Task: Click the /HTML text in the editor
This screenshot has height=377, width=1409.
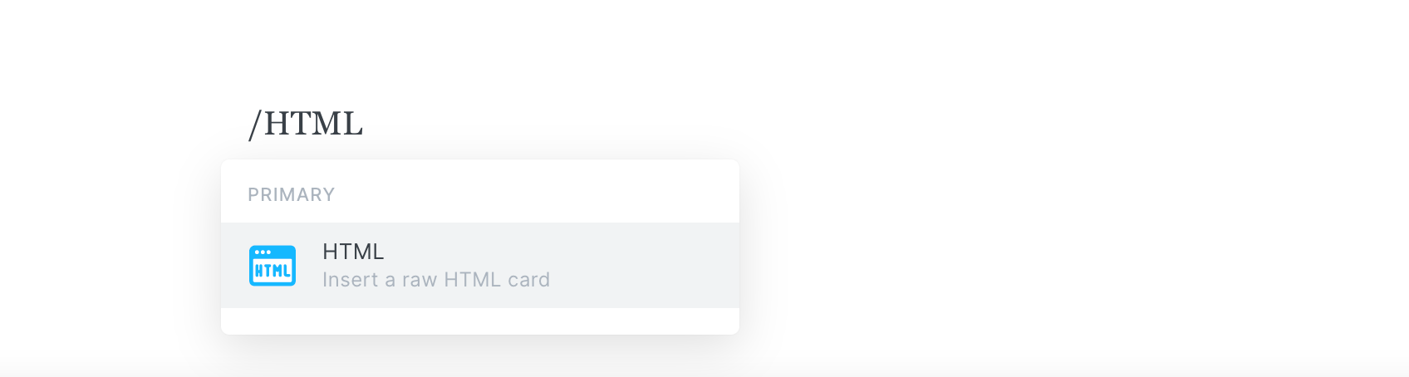Action: 306,124
